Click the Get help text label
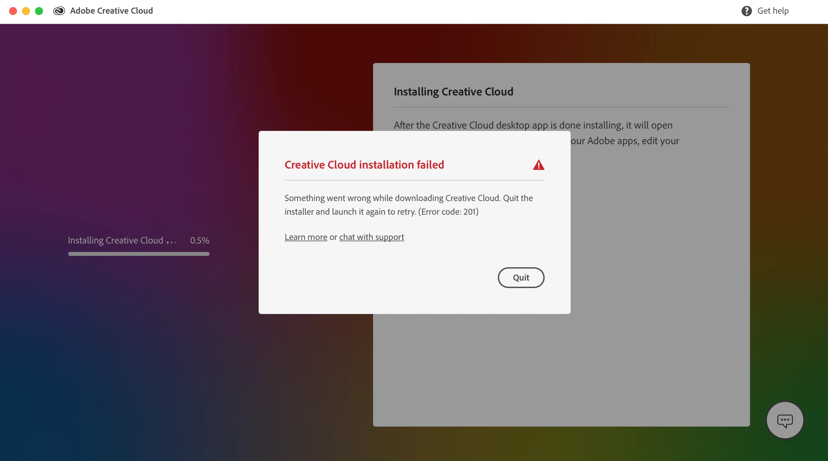 [x=773, y=11]
